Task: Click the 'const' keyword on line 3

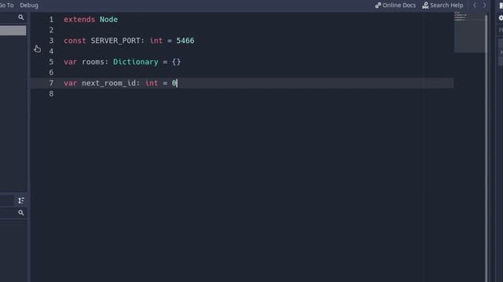Action: tap(75, 41)
